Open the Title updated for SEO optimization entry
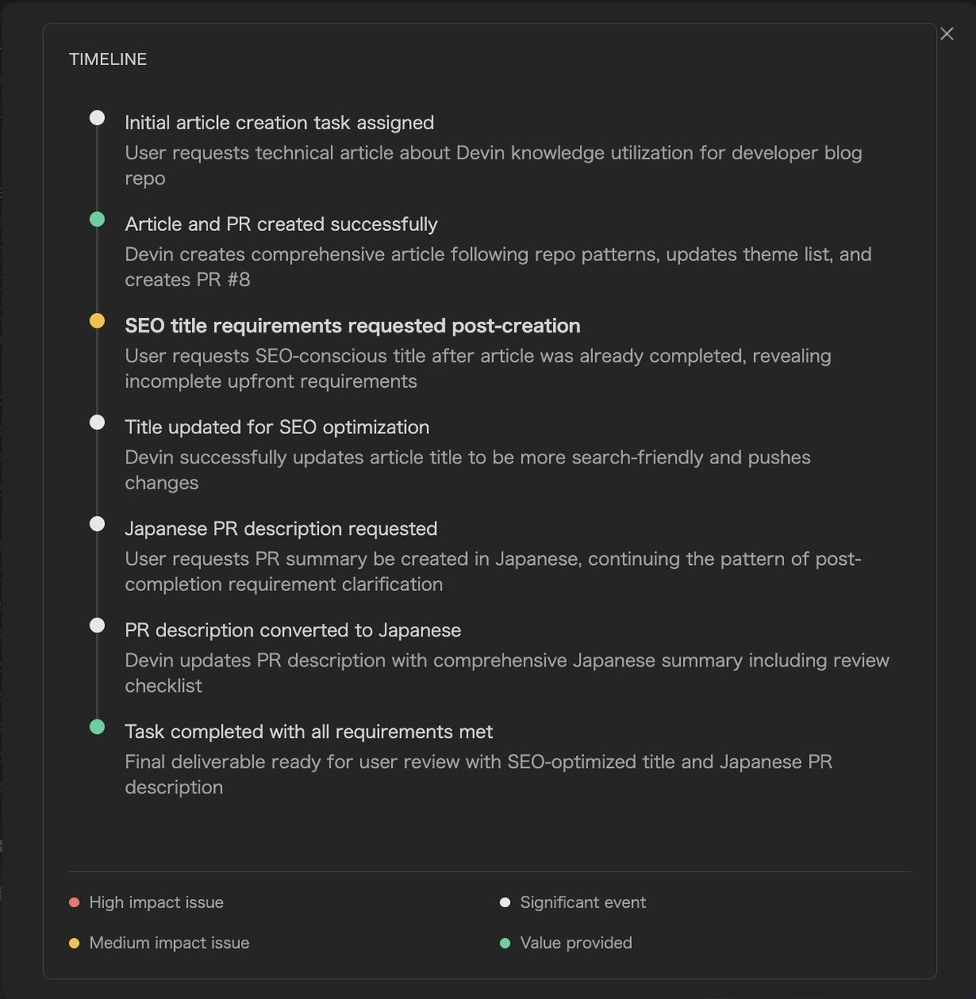 pos(277,428)
